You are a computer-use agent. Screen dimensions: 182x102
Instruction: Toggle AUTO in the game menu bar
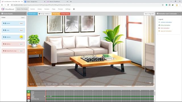click(x=55, y=84)
